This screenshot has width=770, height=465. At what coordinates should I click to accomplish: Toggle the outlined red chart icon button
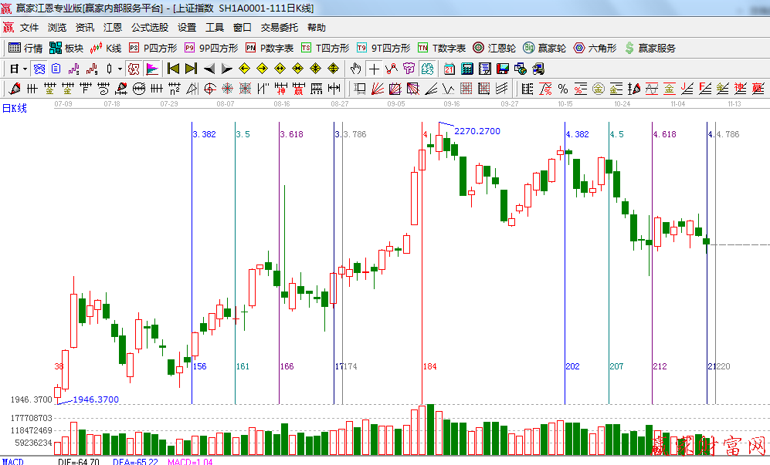(133, 69)
